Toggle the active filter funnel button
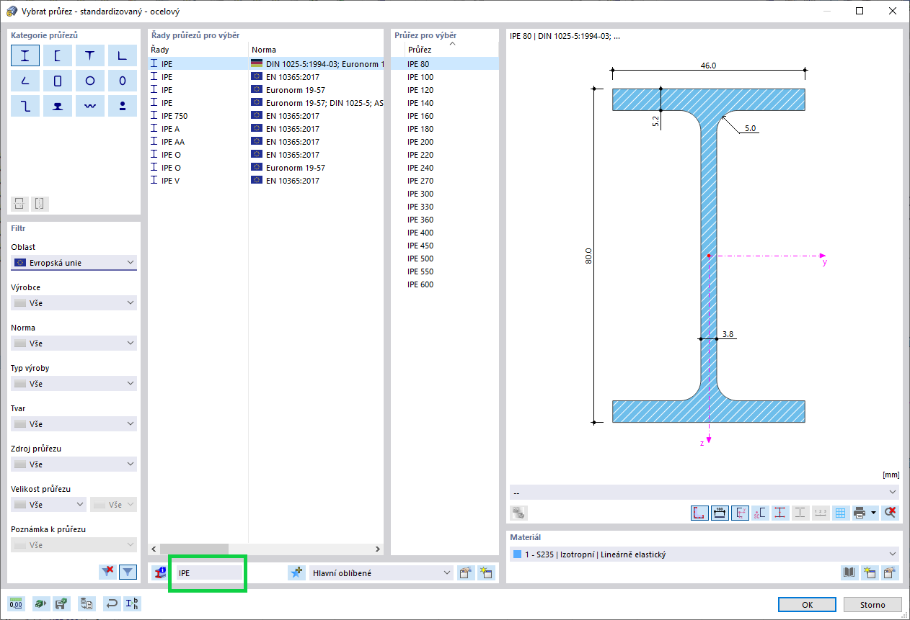 click(x=128, y=572)
